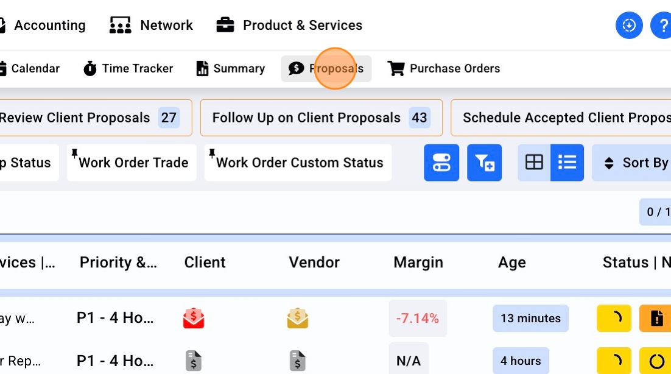Click the yellow loading status in first row
The image size is (671, 374).
tap(614, 319)
